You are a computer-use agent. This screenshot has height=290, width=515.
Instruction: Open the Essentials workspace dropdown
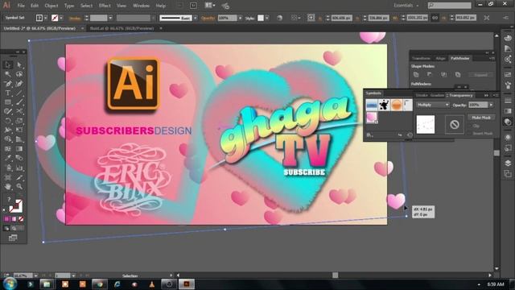pos(406,6)
